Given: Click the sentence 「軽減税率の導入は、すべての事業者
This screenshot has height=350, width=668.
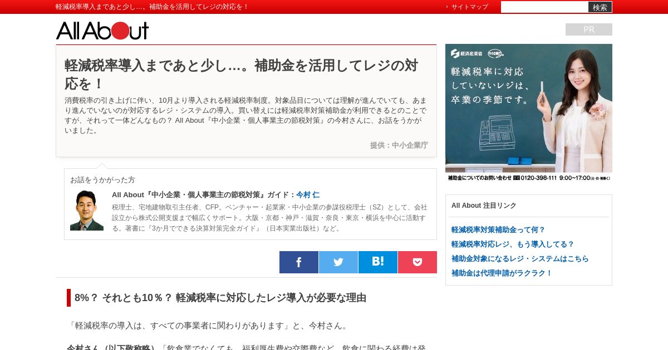Looking at the screenshot, I should pos(209,326).
